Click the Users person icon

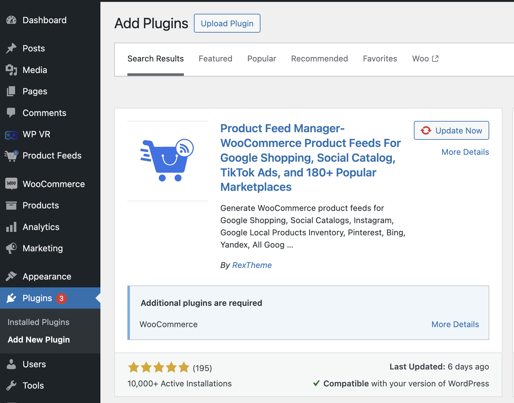point(11,364)
